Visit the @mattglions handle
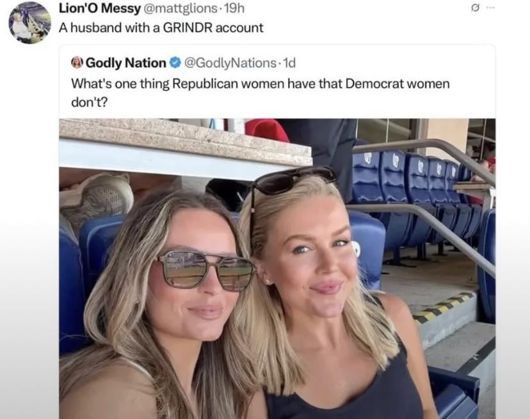Image resolution: width=530 pixels, height=419 pixels. tap(181, 8)
